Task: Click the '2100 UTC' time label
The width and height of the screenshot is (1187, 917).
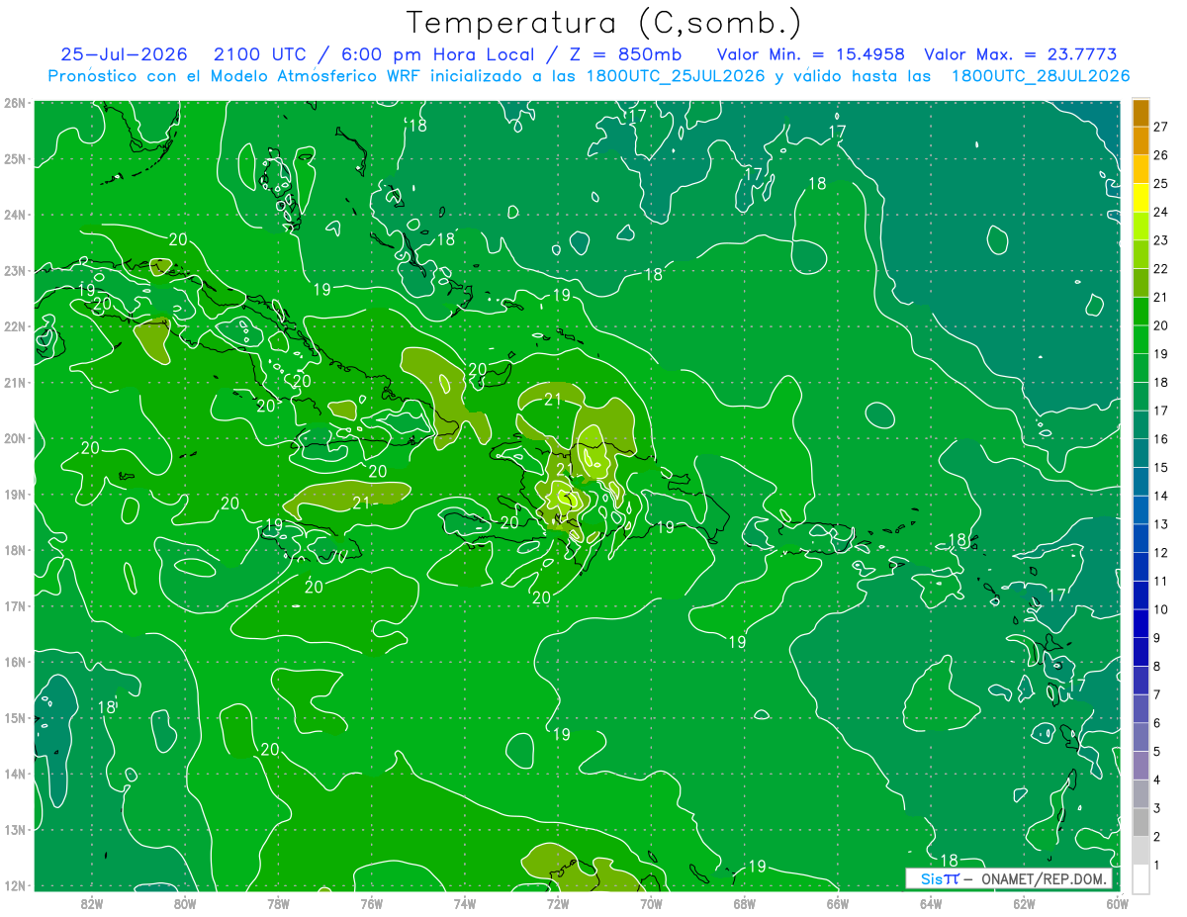Action: click(260, 54)
